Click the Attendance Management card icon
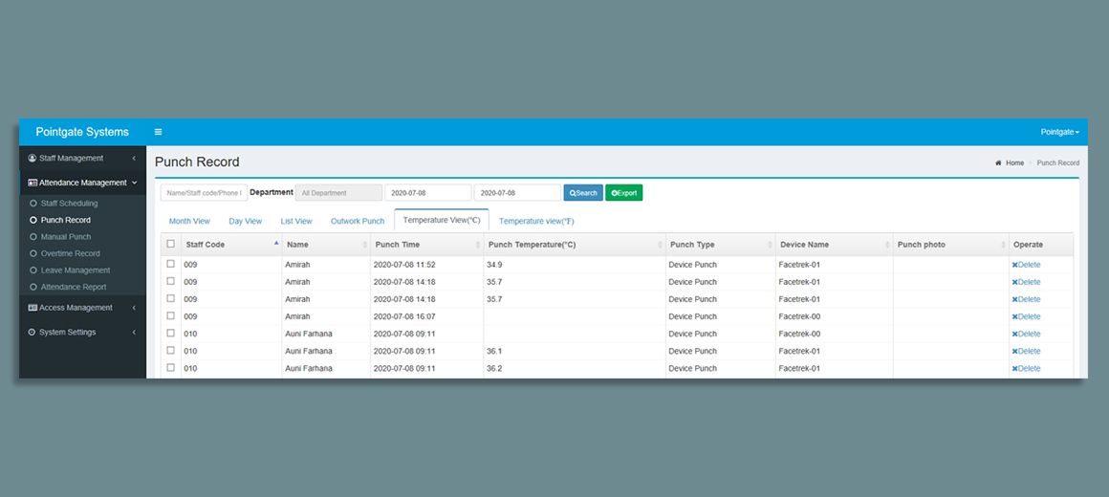Viewport: 1109px width, 497px height. click(x=33, y=183)
